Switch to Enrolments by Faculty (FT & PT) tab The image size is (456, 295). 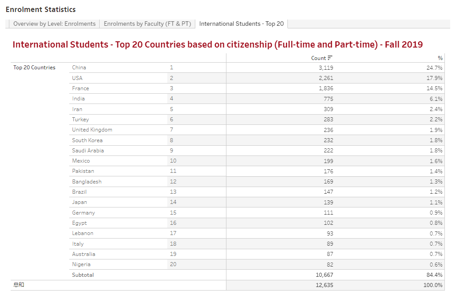(147, 24)
